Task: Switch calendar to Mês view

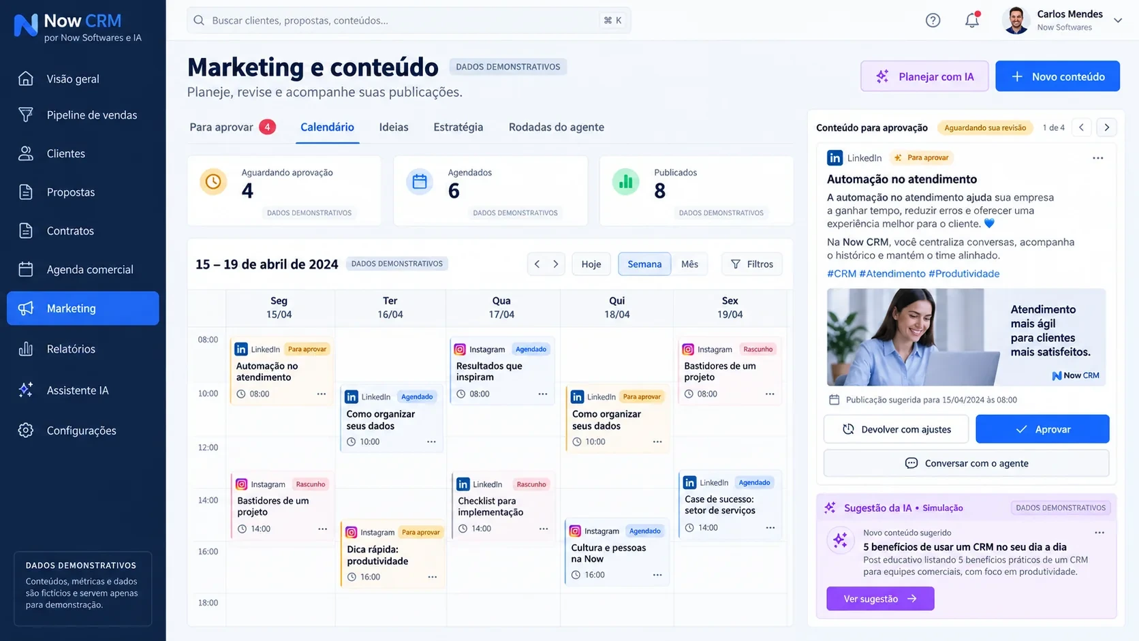Action: coord(689,264)
